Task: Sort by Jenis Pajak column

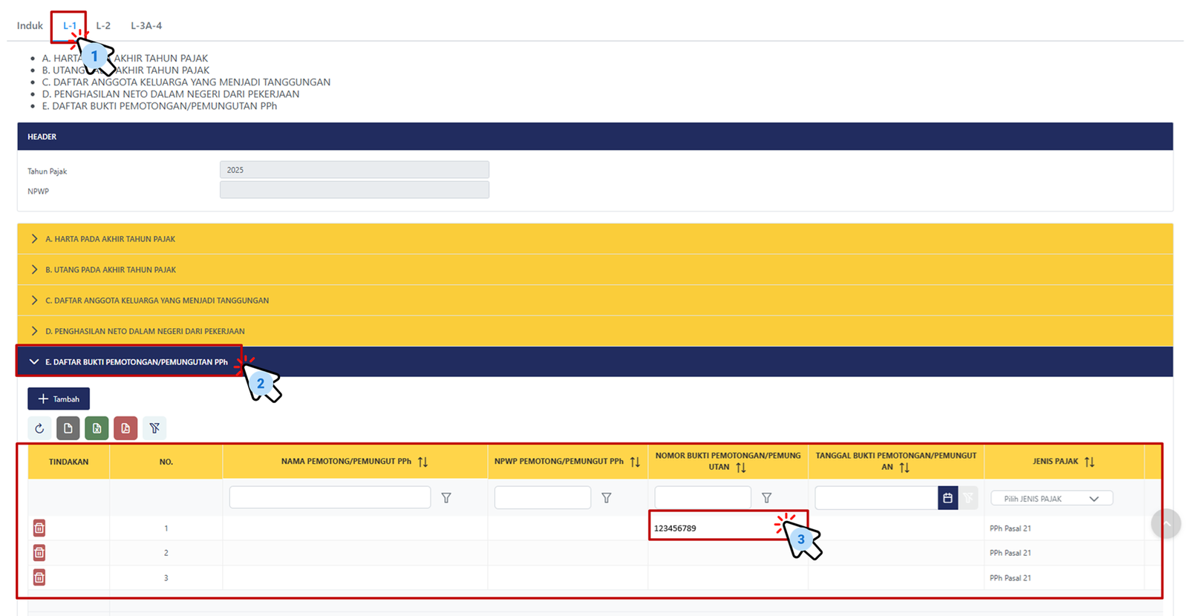Action: coord(1089,462)
